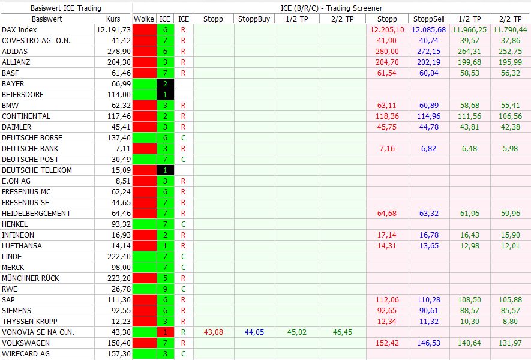Select the DAX stop value 12.205,10
531x360 pixels.
tap(387, 30)
